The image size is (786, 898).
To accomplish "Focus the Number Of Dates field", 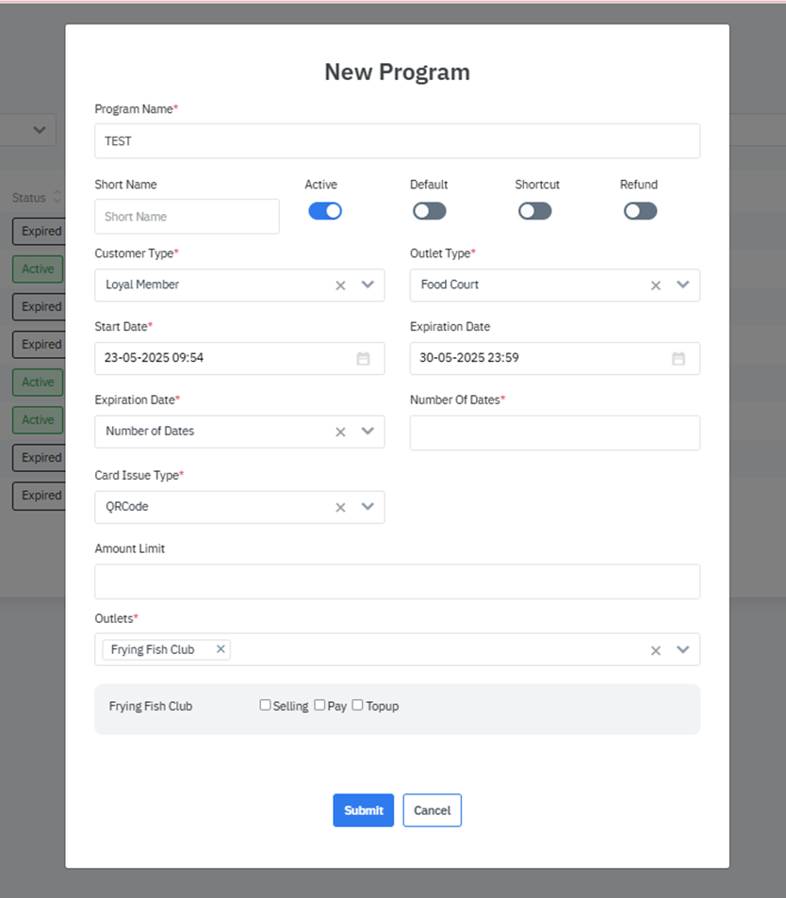I will tap(554, 433).
